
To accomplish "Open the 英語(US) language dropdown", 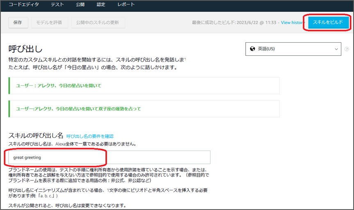I will (x=293, y=49).
